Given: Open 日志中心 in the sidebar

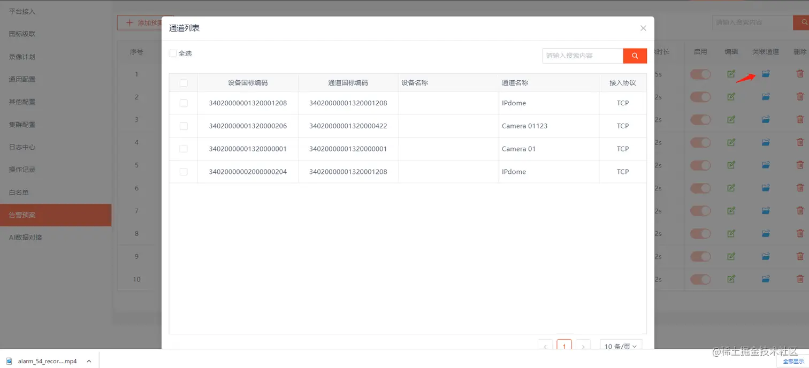Looking at the screenshot, I should point(56,147).
